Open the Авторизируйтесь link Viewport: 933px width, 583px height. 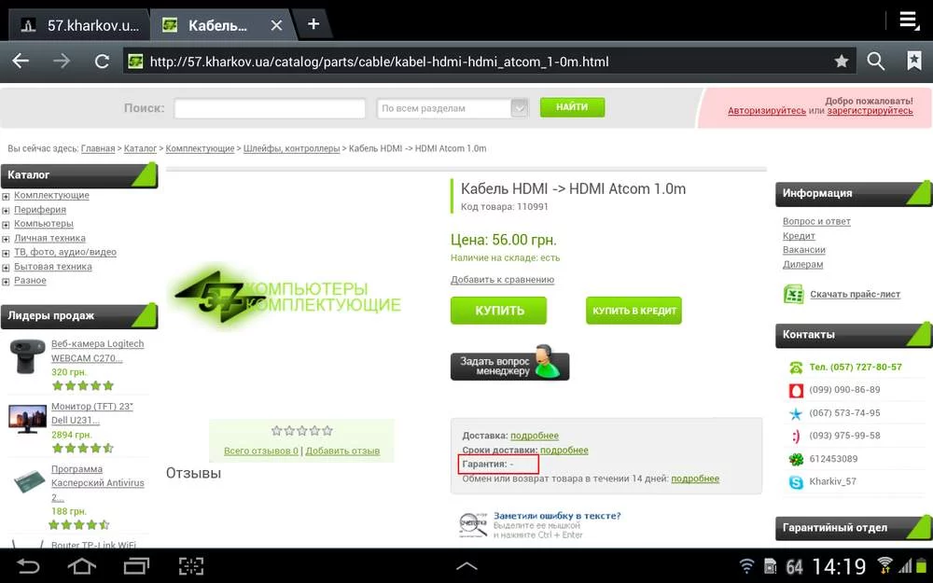(x=766, y=111)
